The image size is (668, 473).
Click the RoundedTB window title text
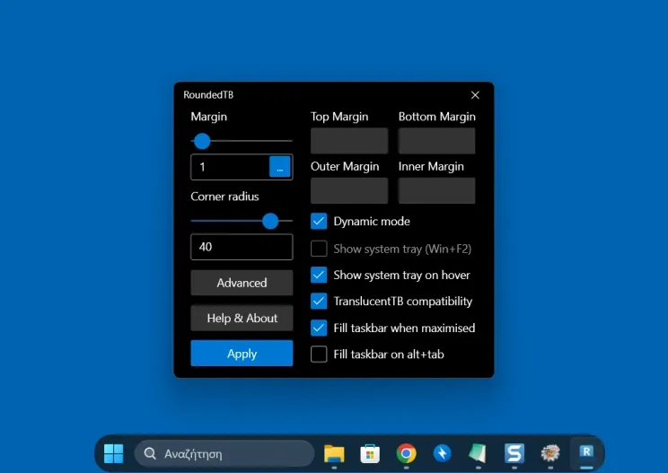tap(208, 95)
